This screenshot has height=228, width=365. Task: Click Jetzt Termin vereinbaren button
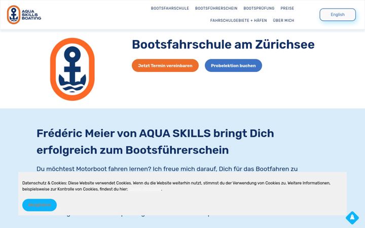pyautogui.click(x=165, y=65)
